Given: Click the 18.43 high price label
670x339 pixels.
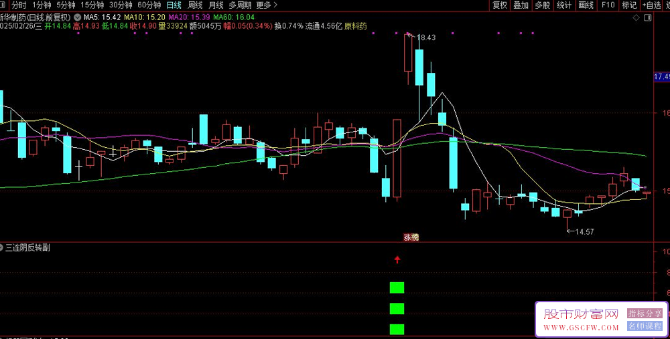Looking at the screenshot, I should (x=426, y=37).
